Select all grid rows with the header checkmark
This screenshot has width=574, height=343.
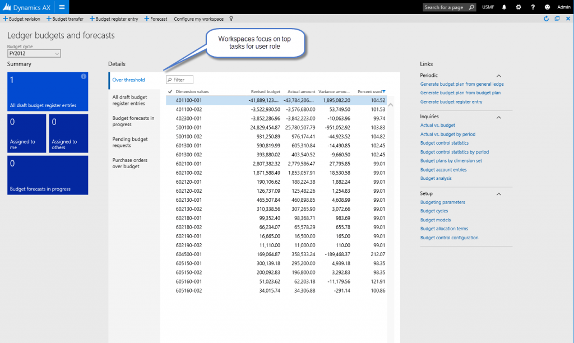pos(170,91)
